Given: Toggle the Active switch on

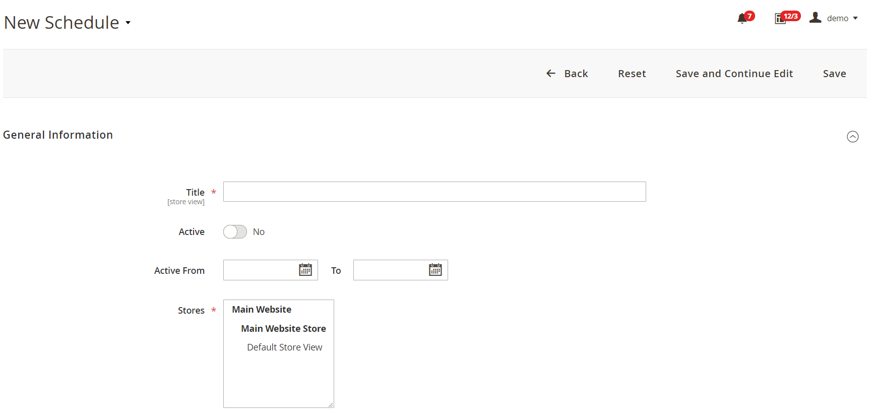Looking at the screenshot, I should point(235,231).
